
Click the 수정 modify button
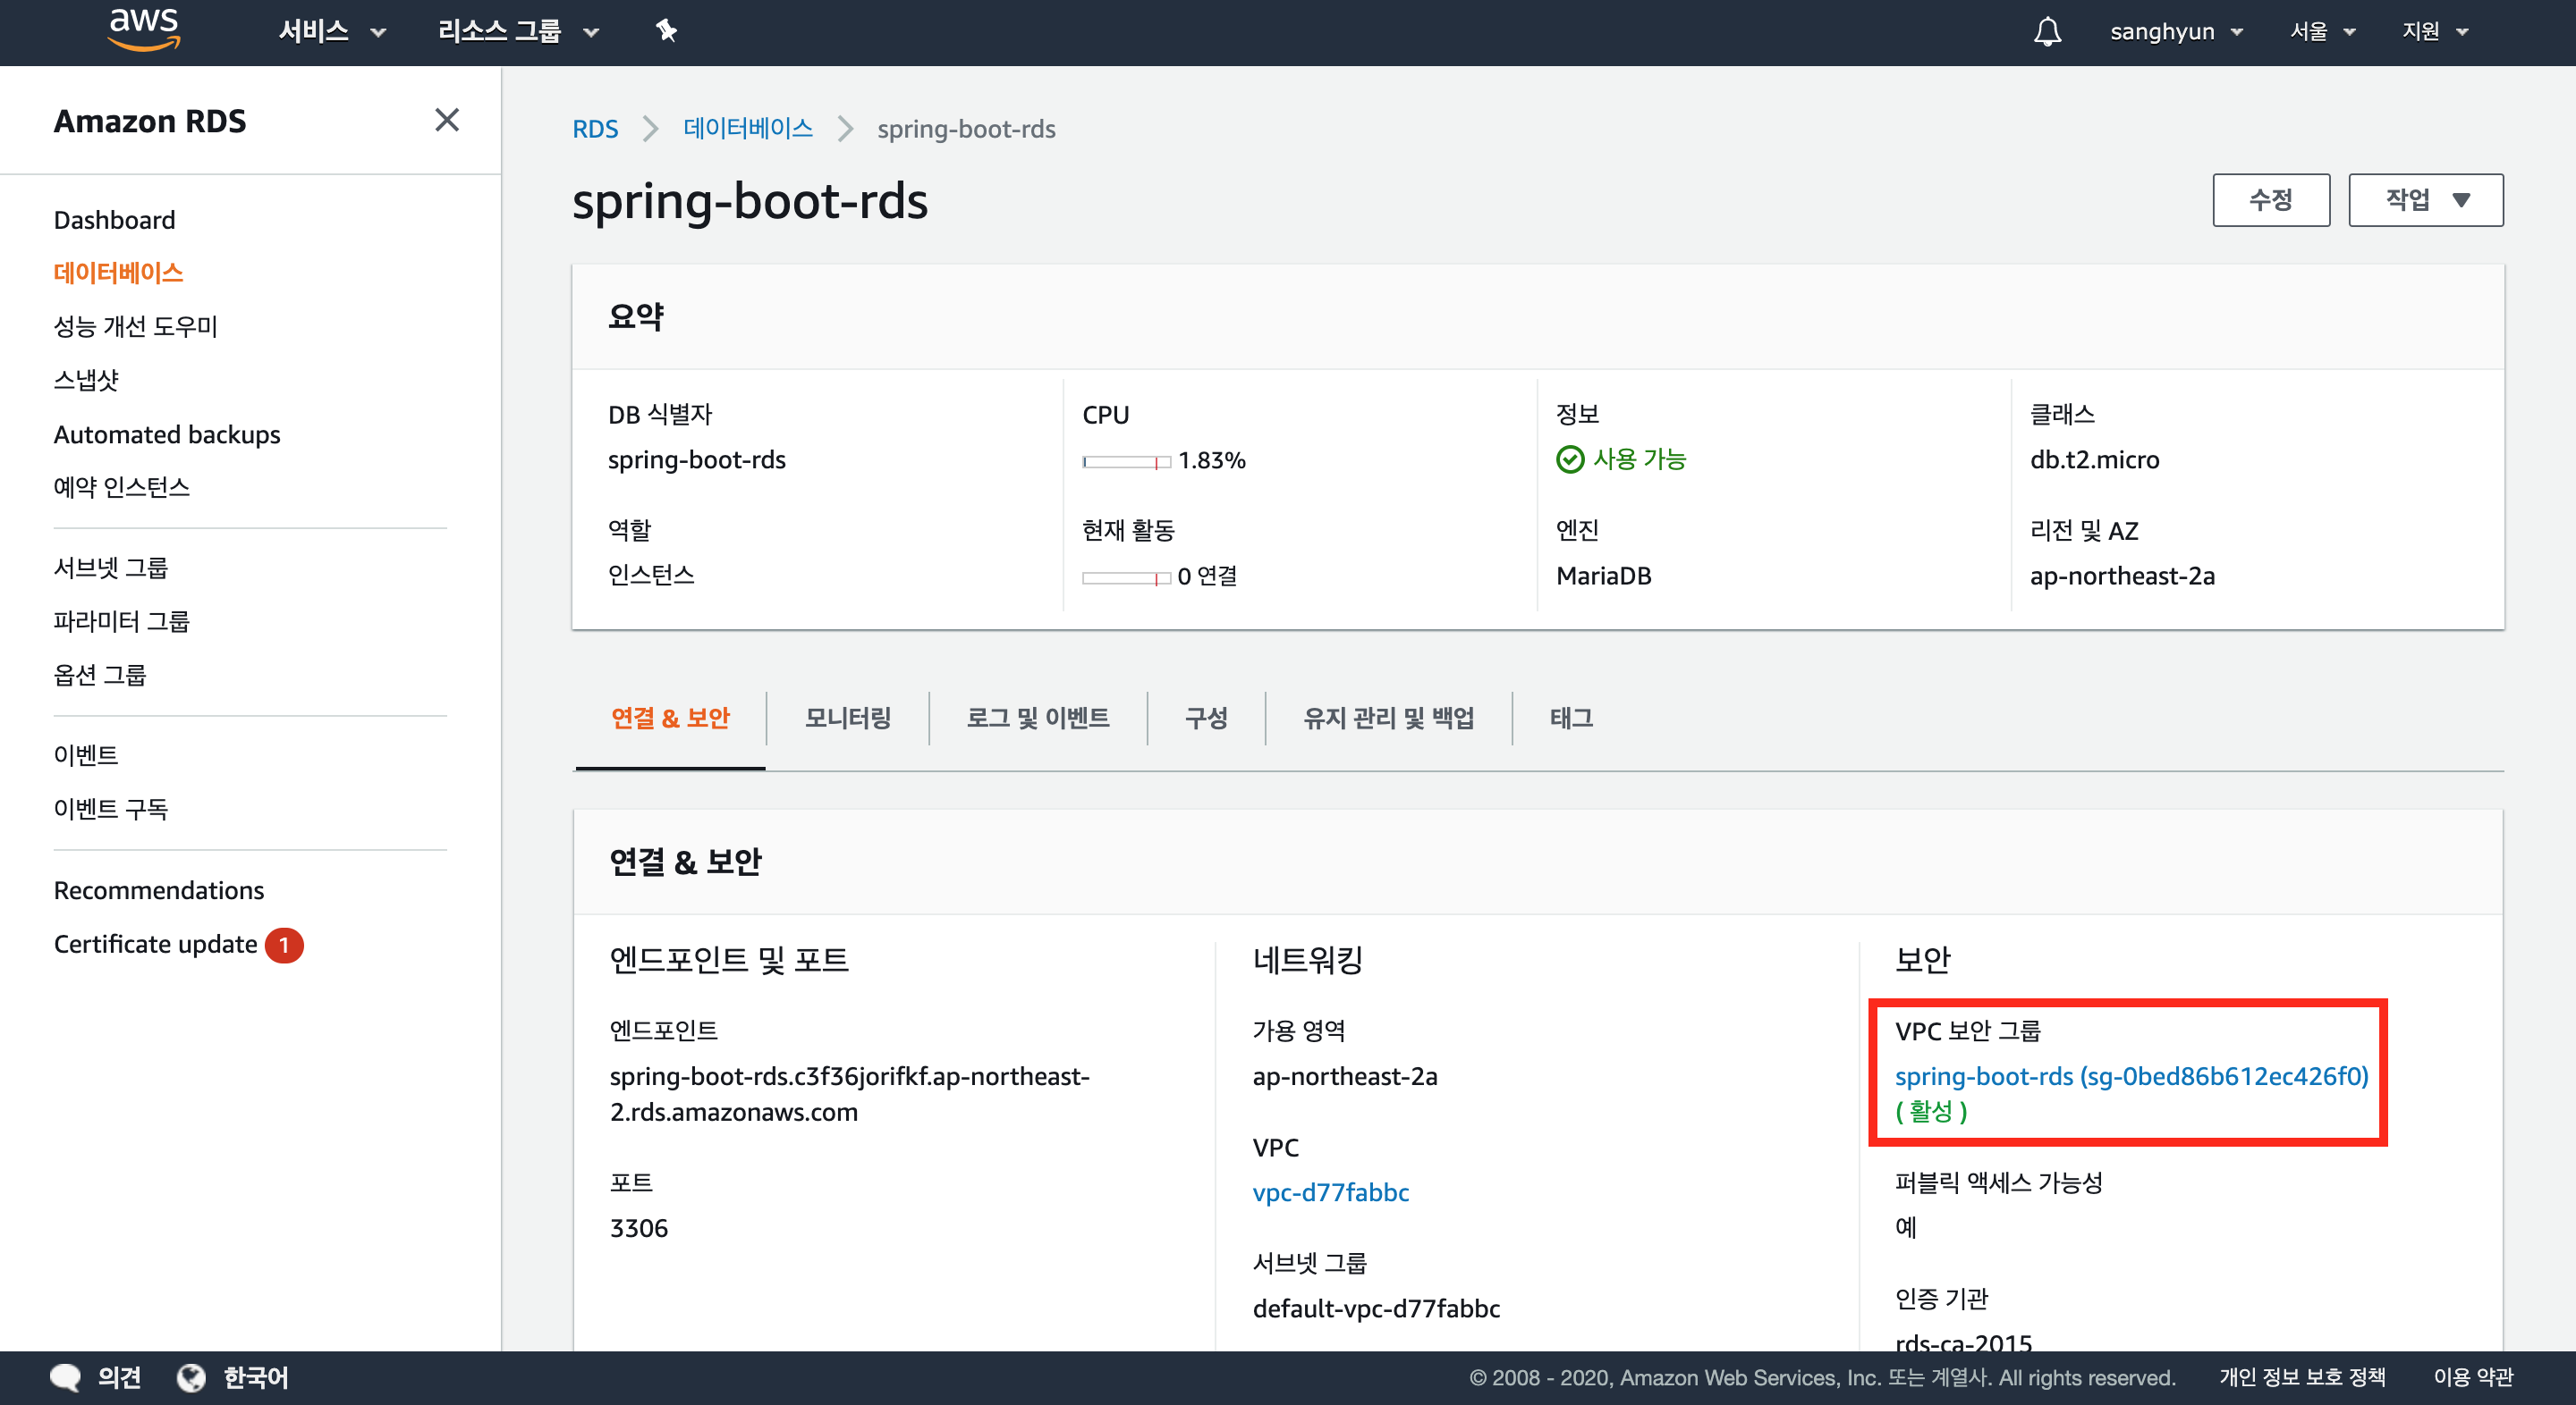pos(2270,200)
